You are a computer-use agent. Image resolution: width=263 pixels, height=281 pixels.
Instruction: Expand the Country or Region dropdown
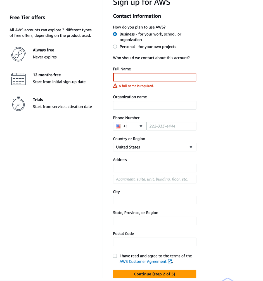click(155, 147)
